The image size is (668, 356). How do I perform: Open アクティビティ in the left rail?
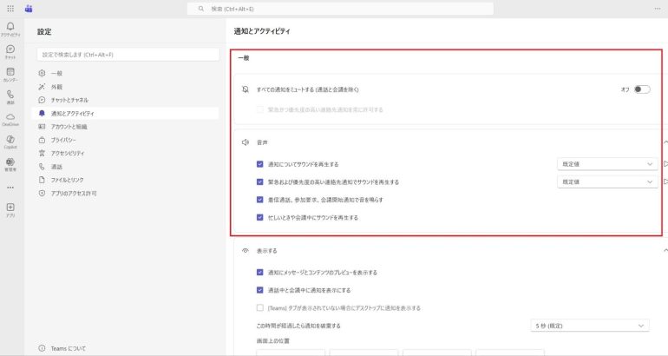10,28
